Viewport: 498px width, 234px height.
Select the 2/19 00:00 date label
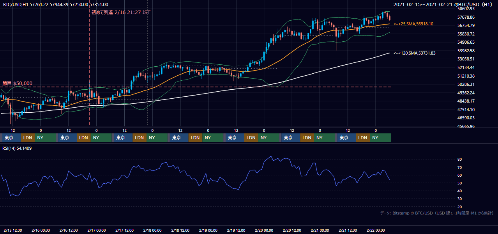click(208, 230)
